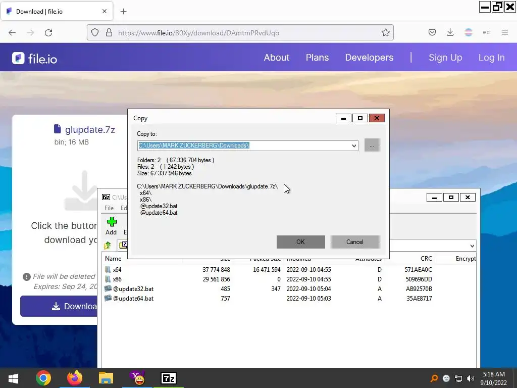Open a new tab with plus button
517x388 pixels.
click(x=123, y=12)
